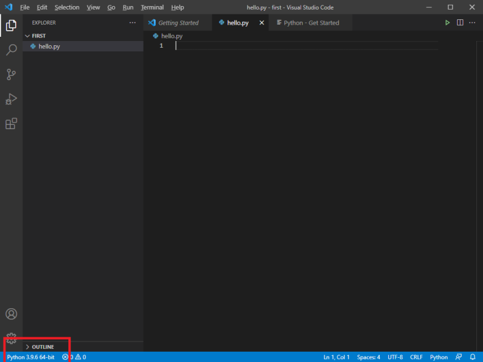This screenshot has width=483, height=362.
Task: Open Search in the Activity Bar
Action: (x=10, y=49)
